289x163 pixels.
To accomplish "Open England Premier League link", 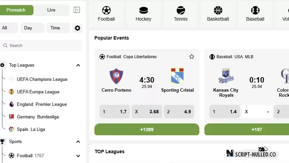I will click(x=42, y=104).
